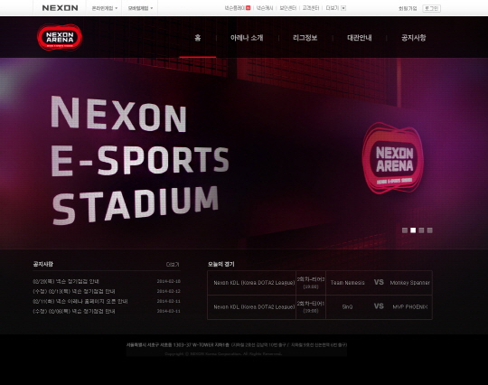Click 더보기 link next to notices heading
Viewport: 488px width, 385px height.
pyautogui.click(x=173, y=265)
